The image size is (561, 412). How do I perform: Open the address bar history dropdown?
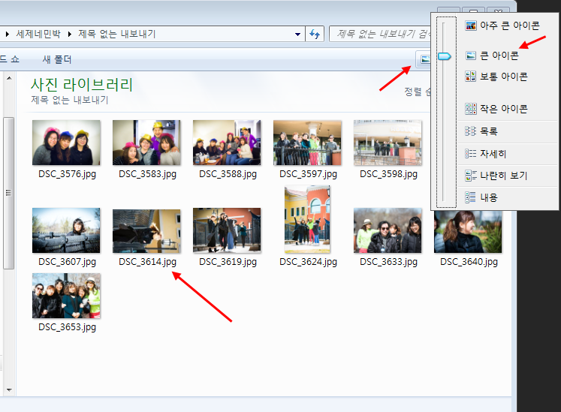(x=297, y=34)
